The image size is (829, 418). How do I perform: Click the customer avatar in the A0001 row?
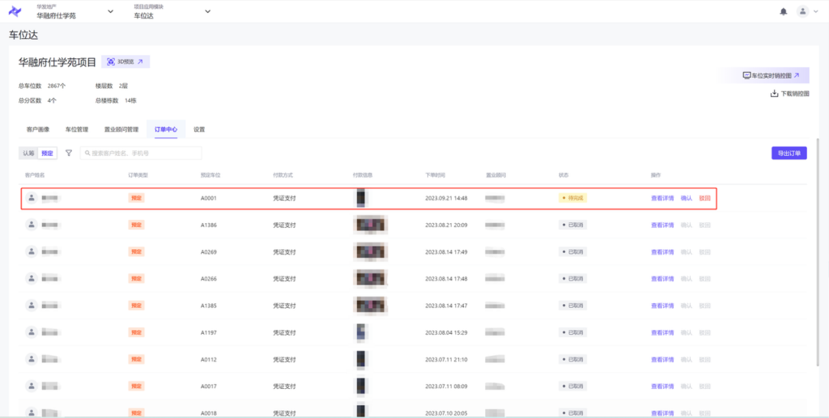32,197
